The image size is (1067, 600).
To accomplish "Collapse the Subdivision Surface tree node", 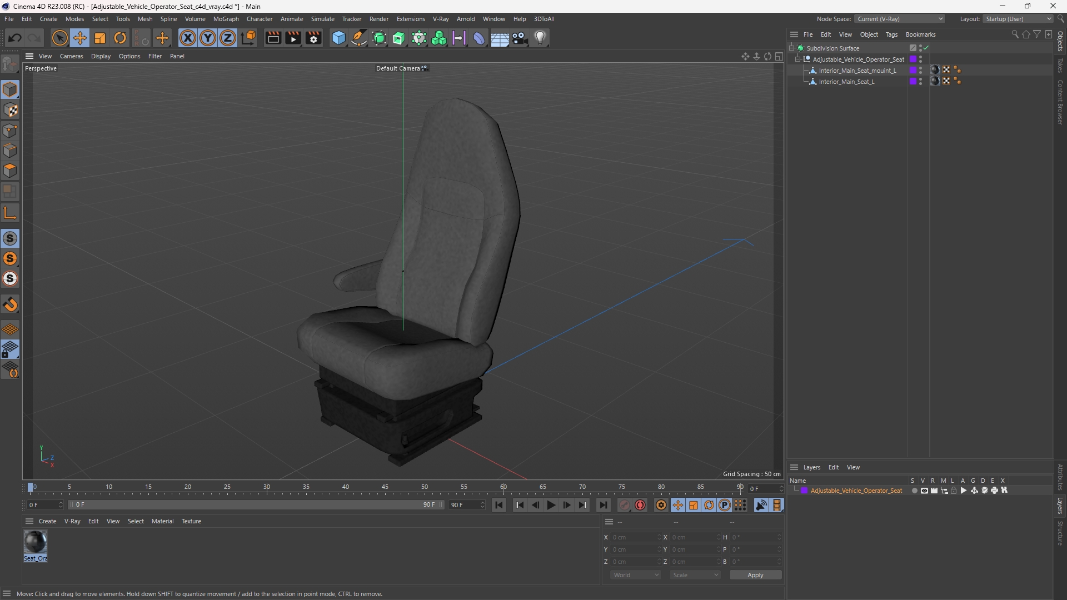I will click(792, 48).
